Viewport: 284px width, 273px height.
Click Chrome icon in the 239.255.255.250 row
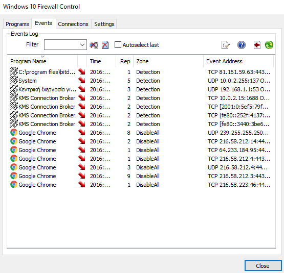point(14,133)
